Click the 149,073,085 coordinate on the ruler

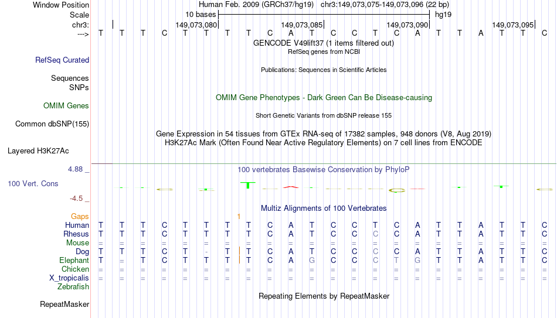tap(301, 25)
